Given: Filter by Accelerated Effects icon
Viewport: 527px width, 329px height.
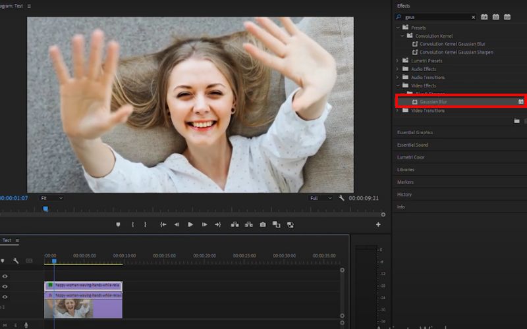Looking at the screenshot, I should pos(484,17).
